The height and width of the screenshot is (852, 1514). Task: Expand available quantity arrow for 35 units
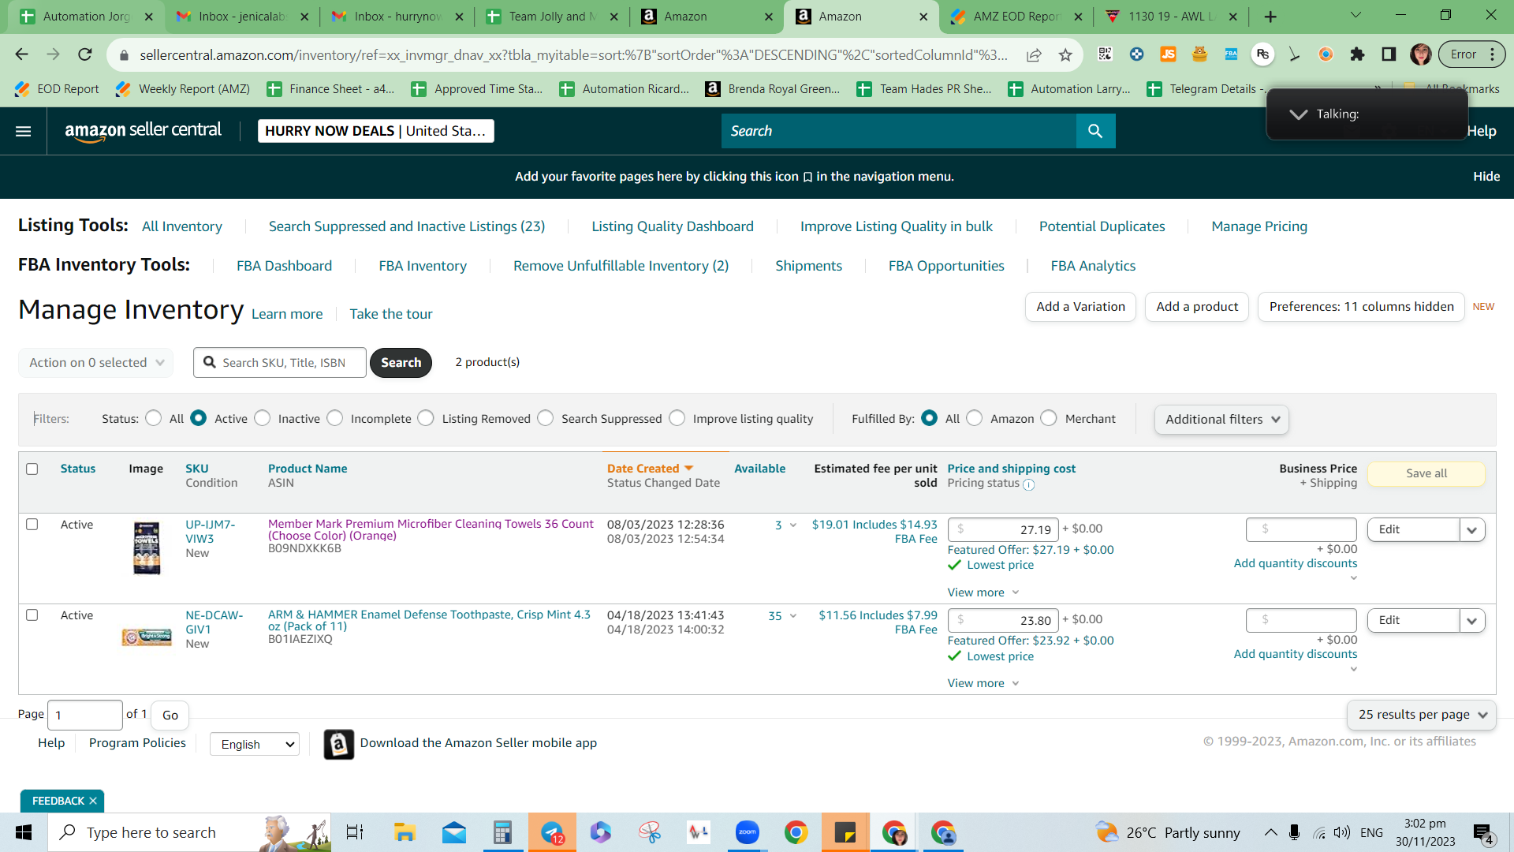pos(793,616)
